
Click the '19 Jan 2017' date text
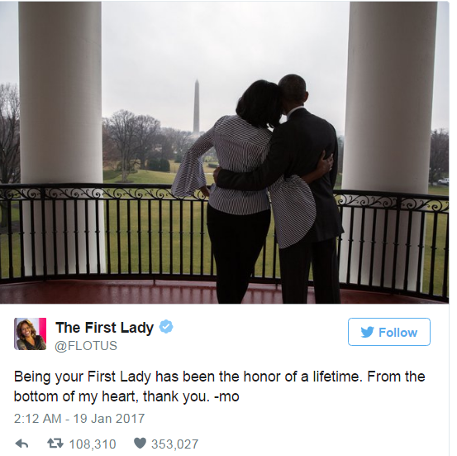click(x=109, y=418)
